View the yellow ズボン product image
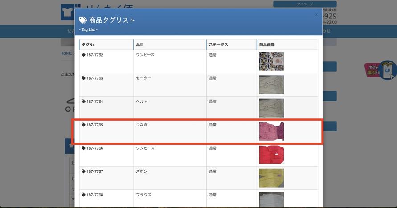Viewport: 397px width, 208px height. 271,178
